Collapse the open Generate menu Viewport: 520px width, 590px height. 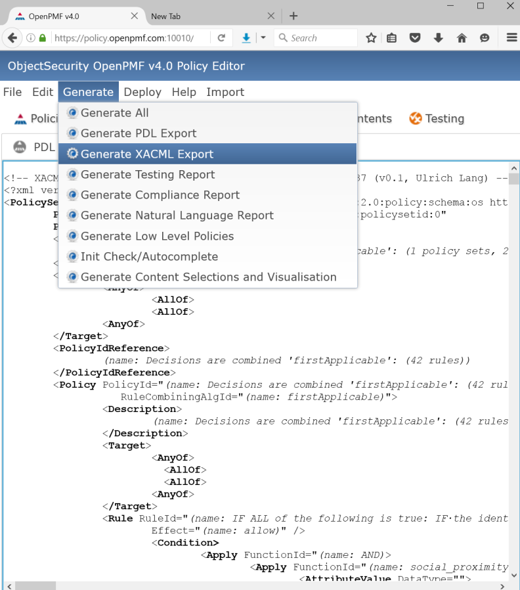coord(89,92)
